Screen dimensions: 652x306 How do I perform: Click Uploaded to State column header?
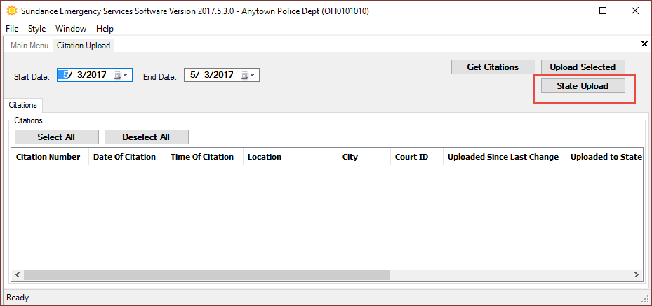[x=604, y=157]
